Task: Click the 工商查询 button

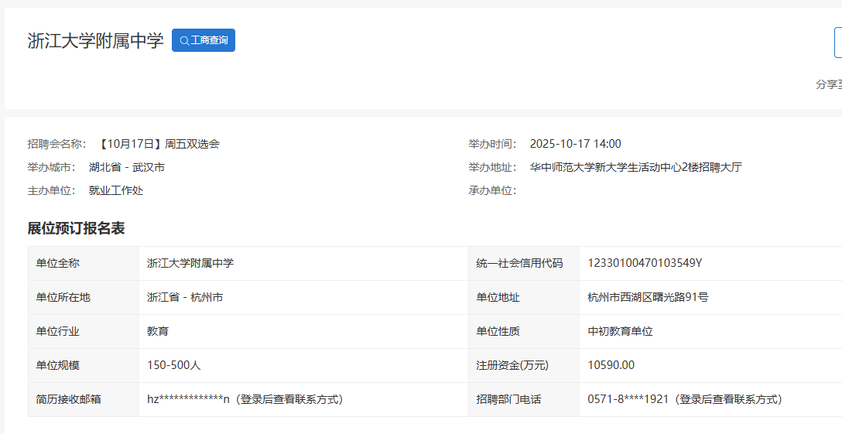Action: tap(204, 40)
